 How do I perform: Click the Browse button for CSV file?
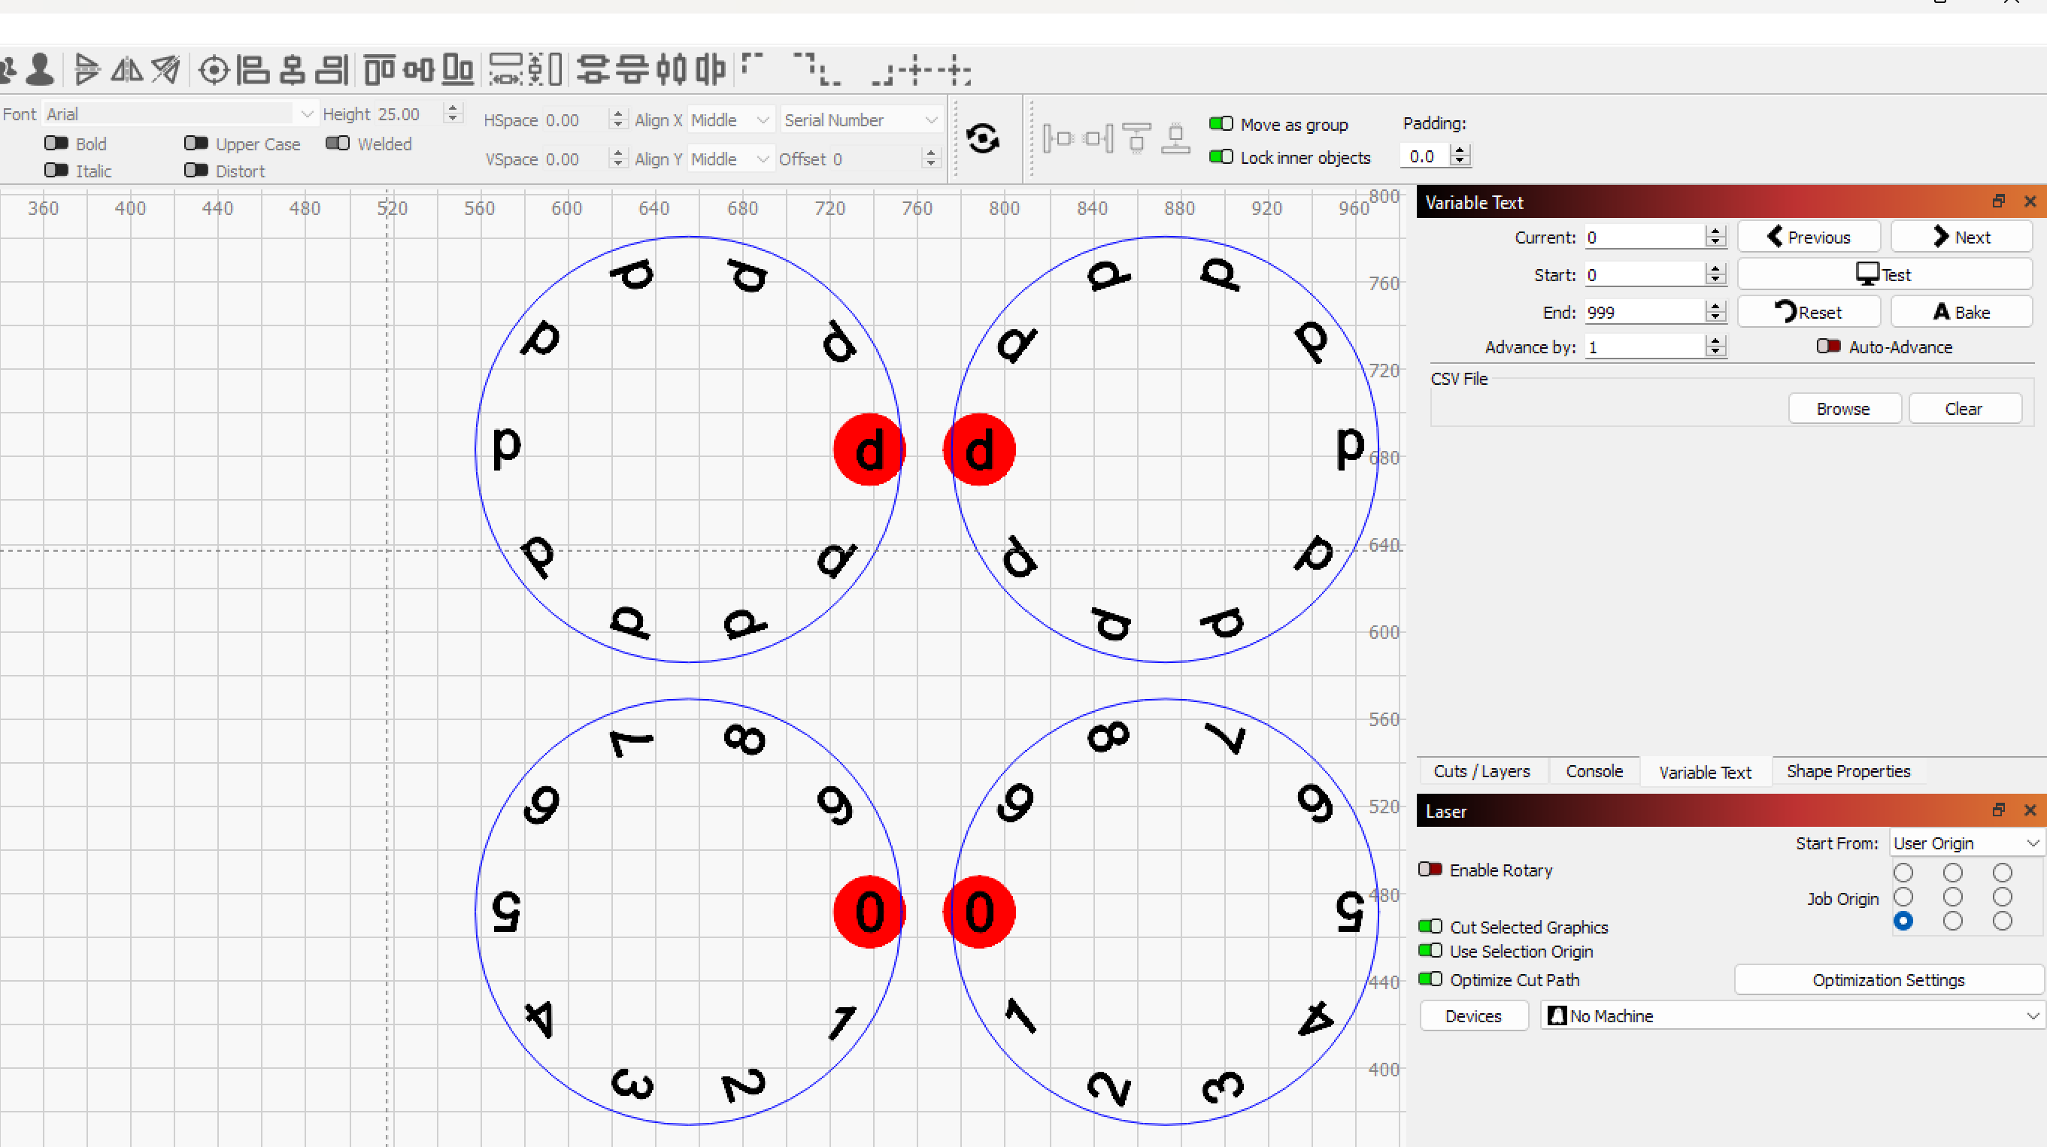(x=1843, y=408)
